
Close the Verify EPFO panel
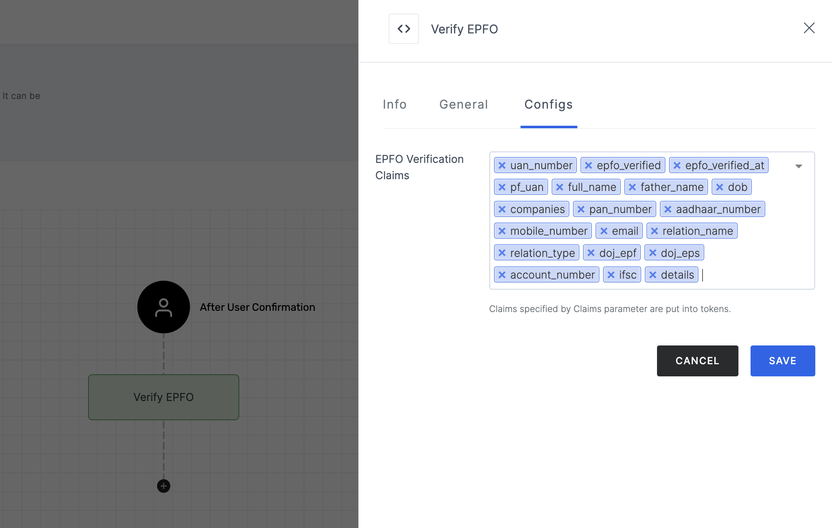809,28
